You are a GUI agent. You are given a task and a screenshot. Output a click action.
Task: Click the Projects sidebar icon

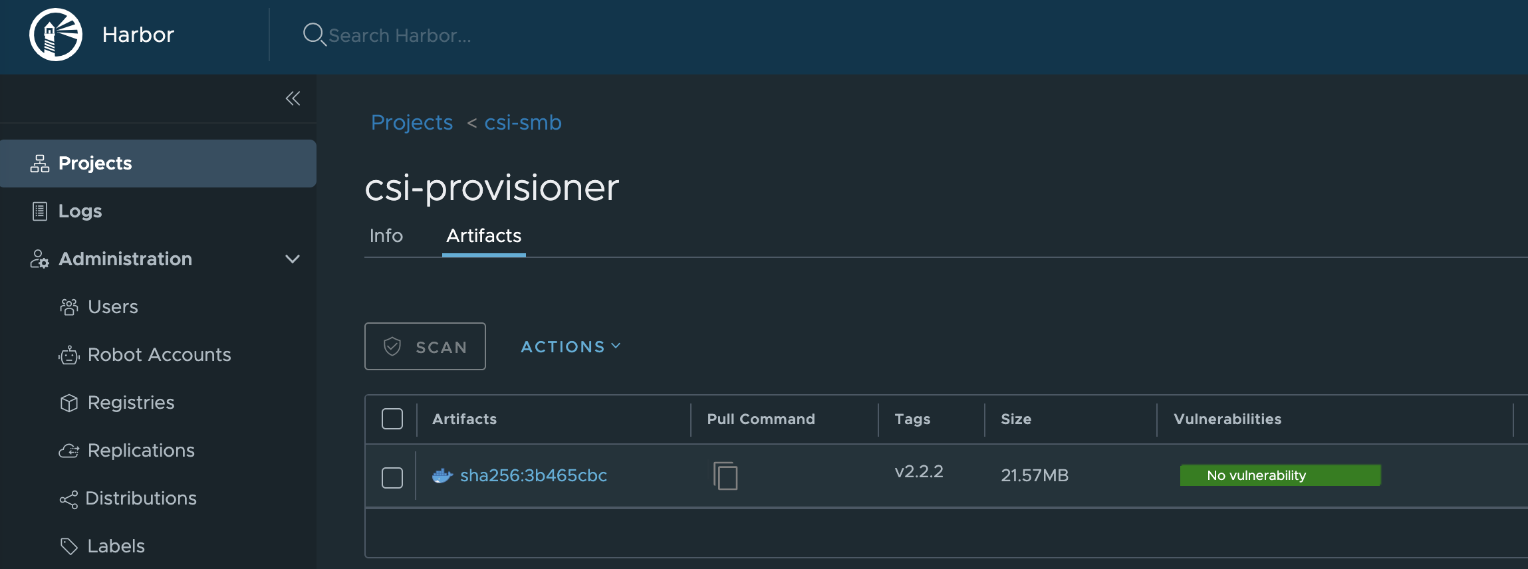tap(40, 164)
